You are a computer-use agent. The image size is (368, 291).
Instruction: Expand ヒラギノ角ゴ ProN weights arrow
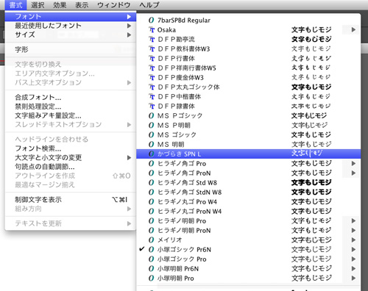353,173
